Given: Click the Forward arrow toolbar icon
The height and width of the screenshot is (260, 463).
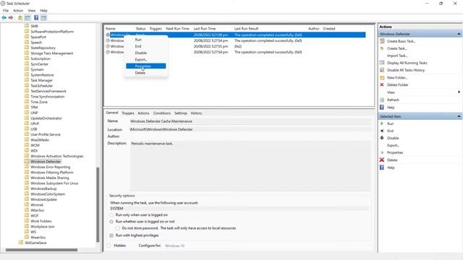Looking at the screenshot, I should pos(11,17).
